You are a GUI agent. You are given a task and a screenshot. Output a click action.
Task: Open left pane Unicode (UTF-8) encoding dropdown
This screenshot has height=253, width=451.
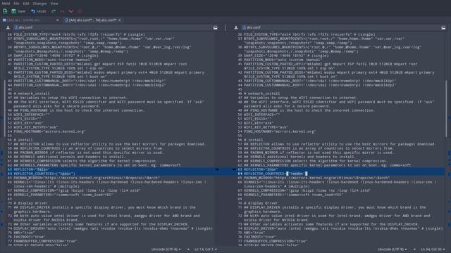click(x=166, y=249)
